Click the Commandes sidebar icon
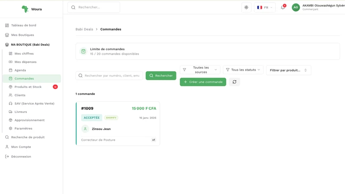The height and width of the screenshot is (194, 345). pos(10,78)
